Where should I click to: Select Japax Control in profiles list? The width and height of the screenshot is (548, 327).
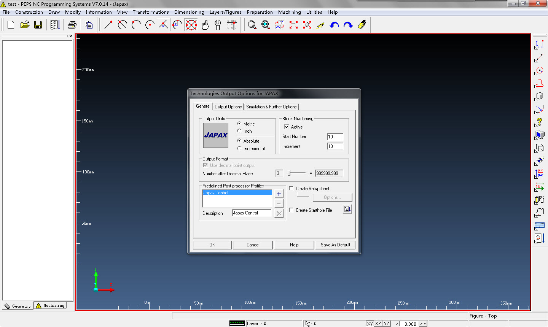(x=237, y=193)
